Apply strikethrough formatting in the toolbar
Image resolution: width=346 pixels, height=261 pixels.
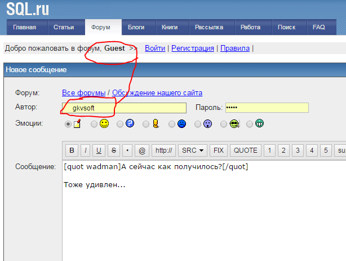coord(113,151)
